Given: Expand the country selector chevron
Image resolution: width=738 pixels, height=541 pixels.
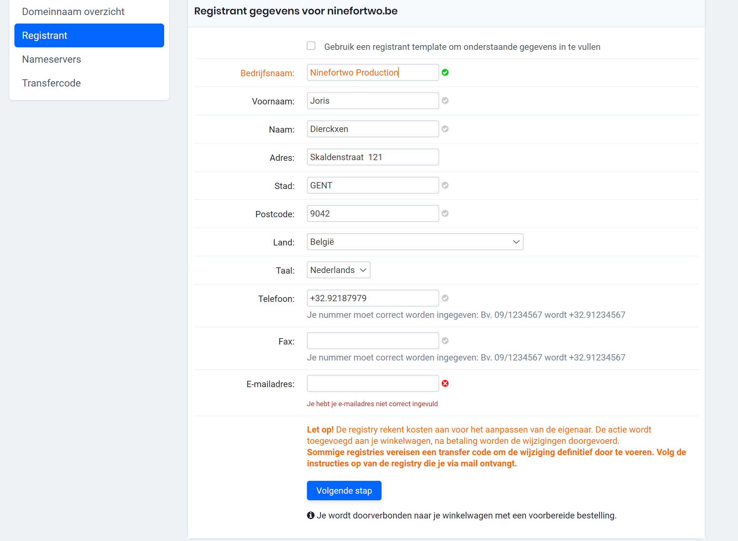Looking at the screenshot, I should (x=516, y=242).
